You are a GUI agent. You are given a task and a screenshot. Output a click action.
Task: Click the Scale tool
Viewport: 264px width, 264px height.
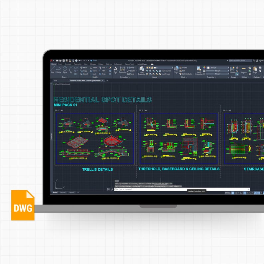[93, 74]
